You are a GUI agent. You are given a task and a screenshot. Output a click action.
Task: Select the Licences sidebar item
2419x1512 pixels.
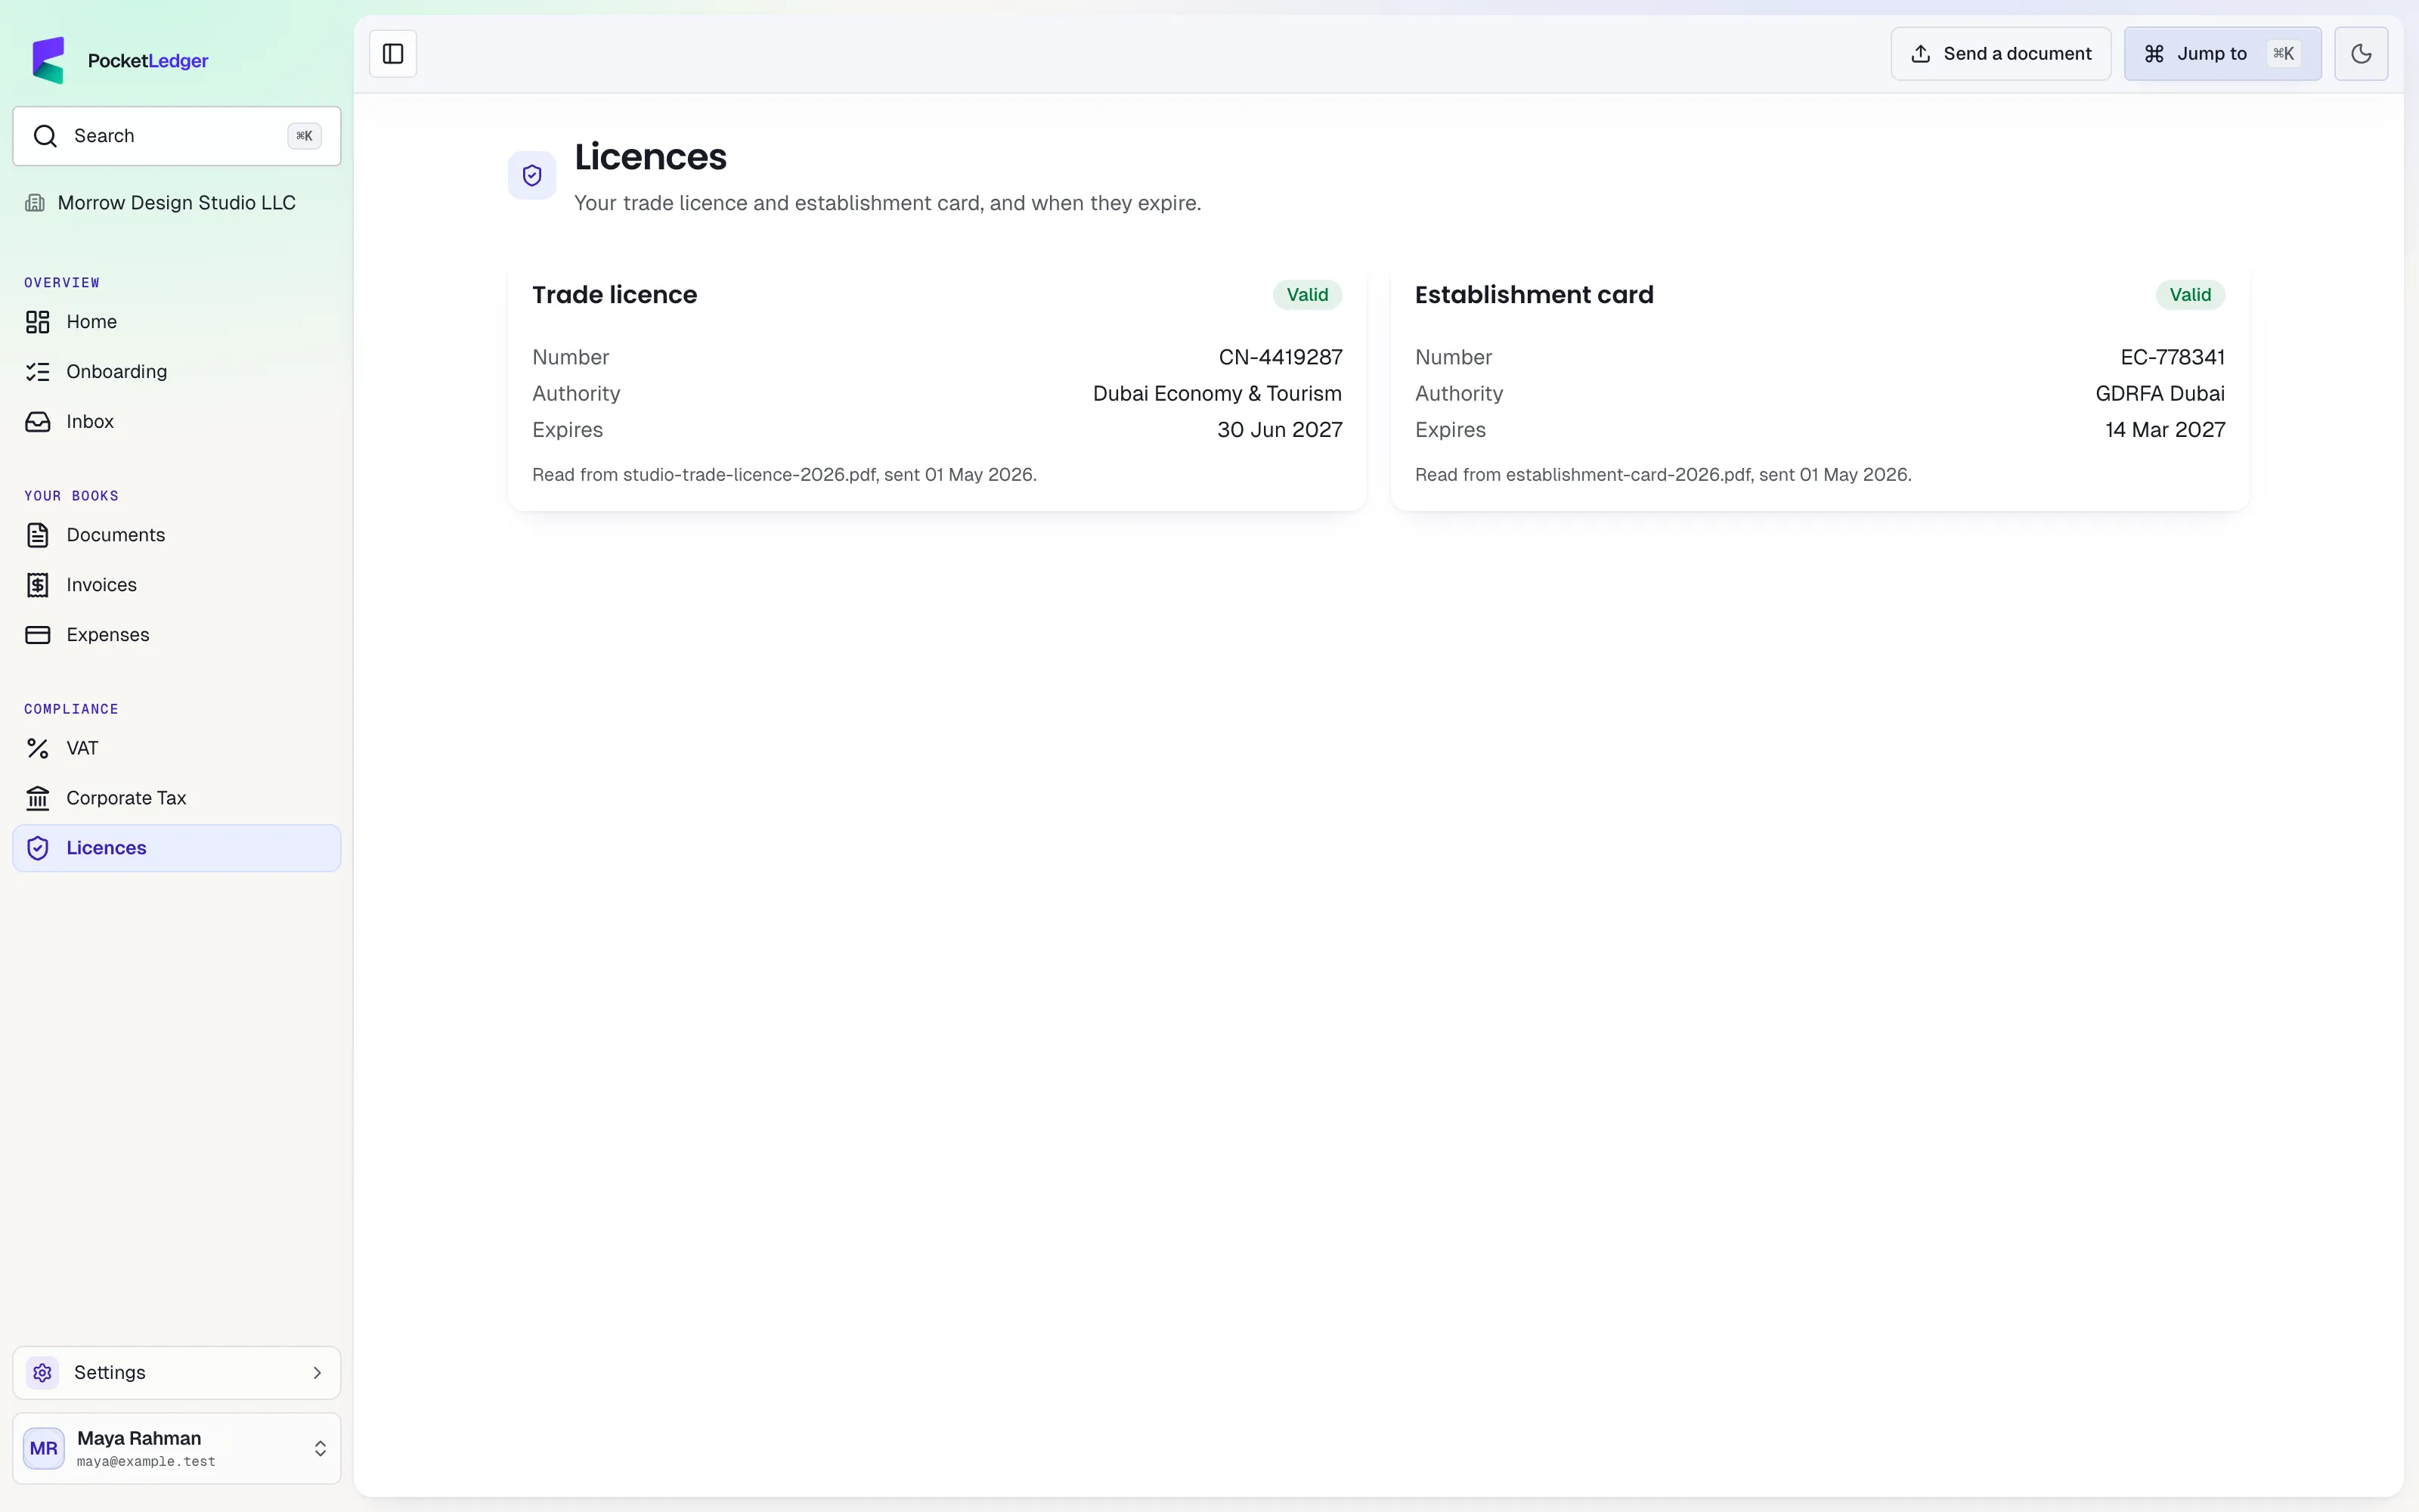pyautogui.click(x=177, y=848)
